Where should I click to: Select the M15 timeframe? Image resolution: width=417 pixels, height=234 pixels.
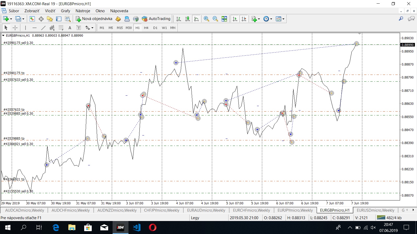point(120,28)
